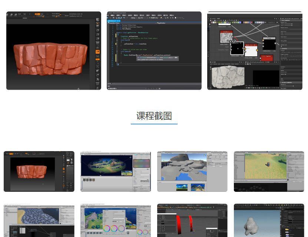Image resolution: width=308 pixels, height=237 pixels.
Task: Toggle Edit mode in ZBrush top shelf
Action: tap(7, 14)
